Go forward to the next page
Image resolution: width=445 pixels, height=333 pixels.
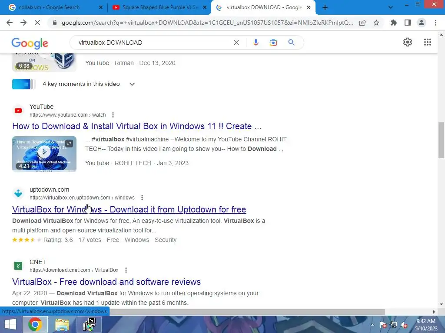23,23
